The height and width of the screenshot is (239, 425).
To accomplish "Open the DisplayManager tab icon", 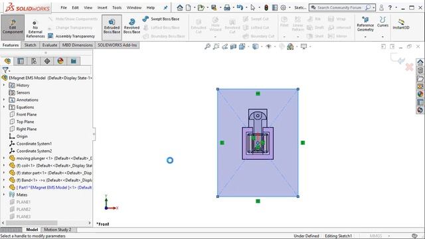I will point(60,61).
